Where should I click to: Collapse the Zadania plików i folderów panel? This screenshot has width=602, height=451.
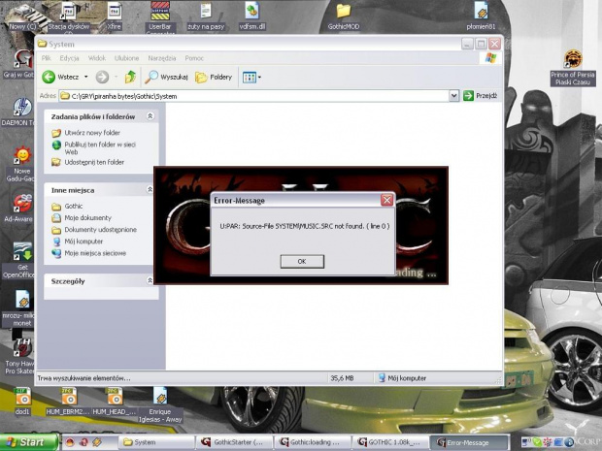150,115
